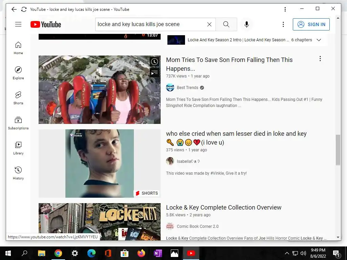Image resolution: width=347 pixels, height=260 pixels.
Task: Click the SIGN IN button
Action: [x=311, y=24]
